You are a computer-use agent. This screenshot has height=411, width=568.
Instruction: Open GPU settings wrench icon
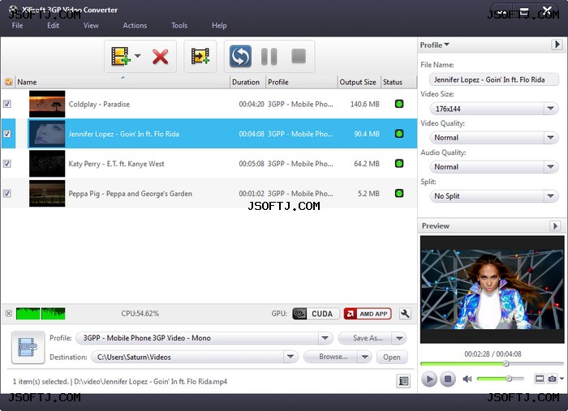click(405, 314)
